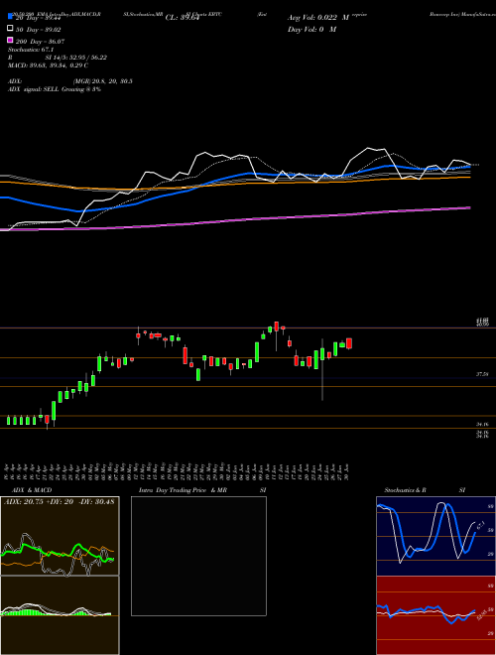
Task: Click the last red candlestick on the price chart
Action: [x=349, y=343]
